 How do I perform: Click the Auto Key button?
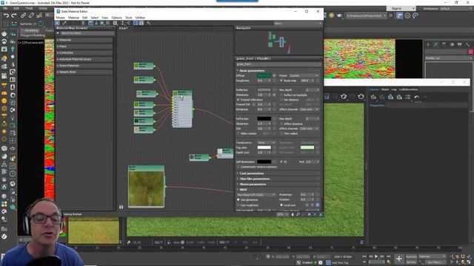411,256
